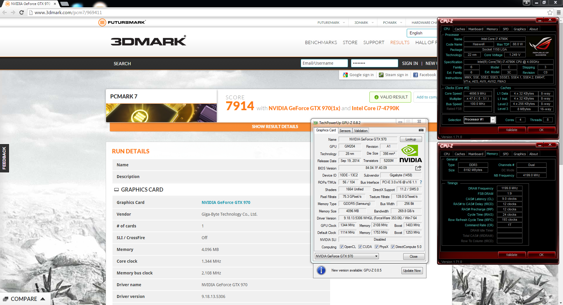Image resolution: width=563 pixels, height=305 pixels.
Task: Open the Intel Core i7-4790K score link
Action: click(375, 108)
